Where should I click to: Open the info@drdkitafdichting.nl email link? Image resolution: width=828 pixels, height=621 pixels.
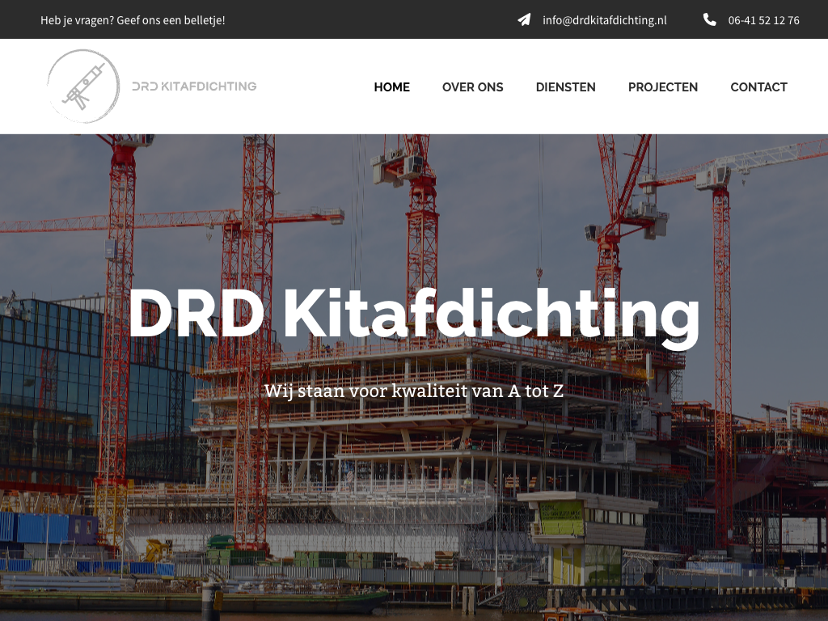604,20
